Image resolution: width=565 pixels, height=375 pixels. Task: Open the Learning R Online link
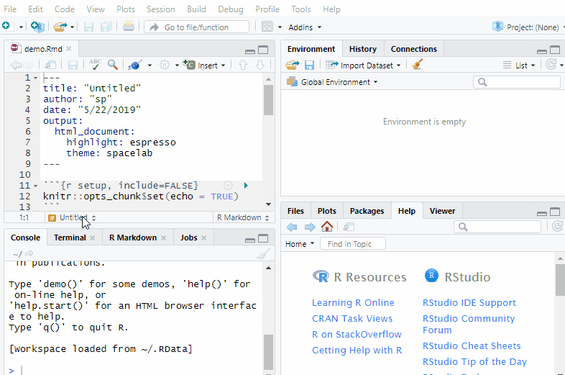(x=353, y=302)
